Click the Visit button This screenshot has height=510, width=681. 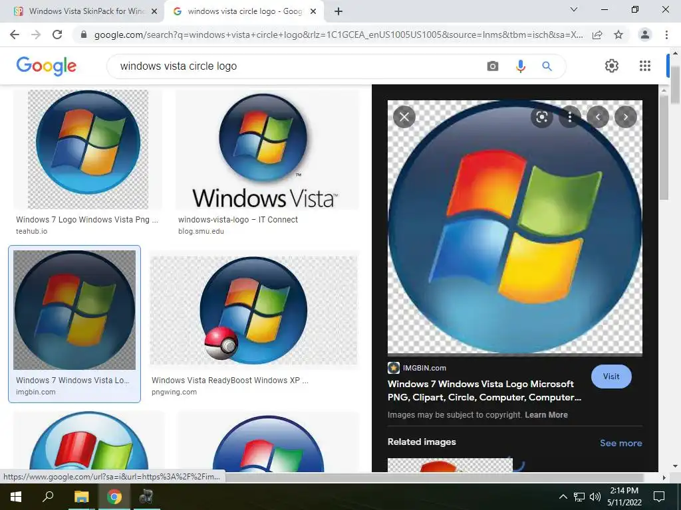pos(611,377)
